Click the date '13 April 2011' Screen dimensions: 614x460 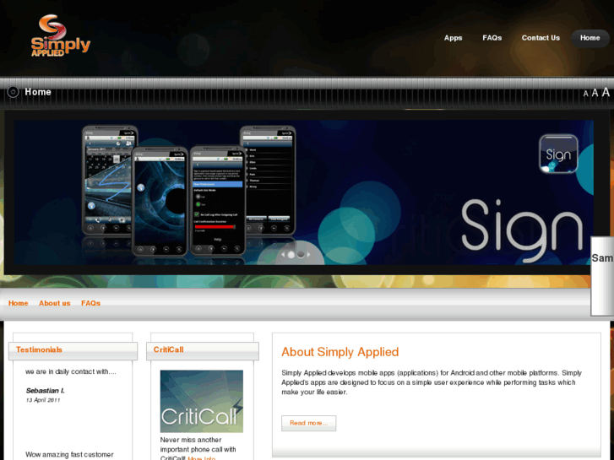[x=43, y=400]
